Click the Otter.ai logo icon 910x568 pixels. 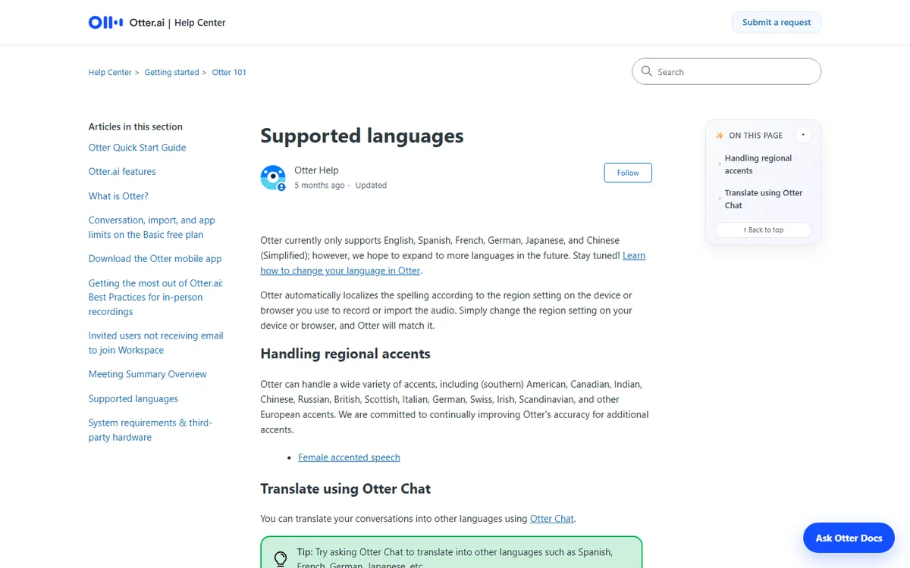click(x=105, y=23)
